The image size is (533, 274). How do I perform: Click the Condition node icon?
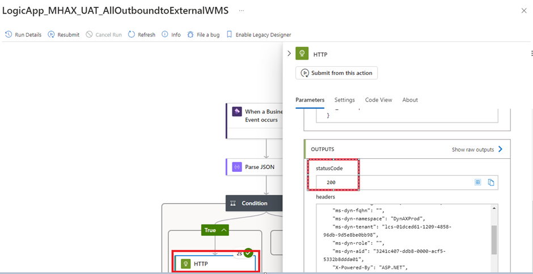pyautogui.click(x=233, y=203)
